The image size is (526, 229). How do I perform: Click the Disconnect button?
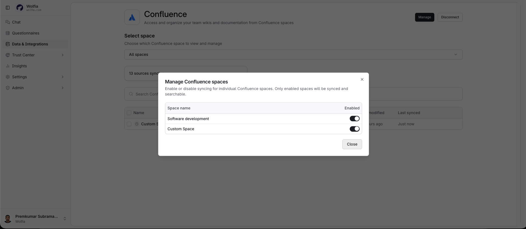[x=450, y=17]
